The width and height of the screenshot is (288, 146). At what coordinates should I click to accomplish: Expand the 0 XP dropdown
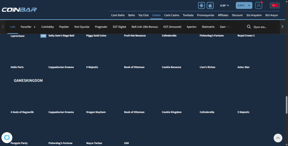point(224,5)
